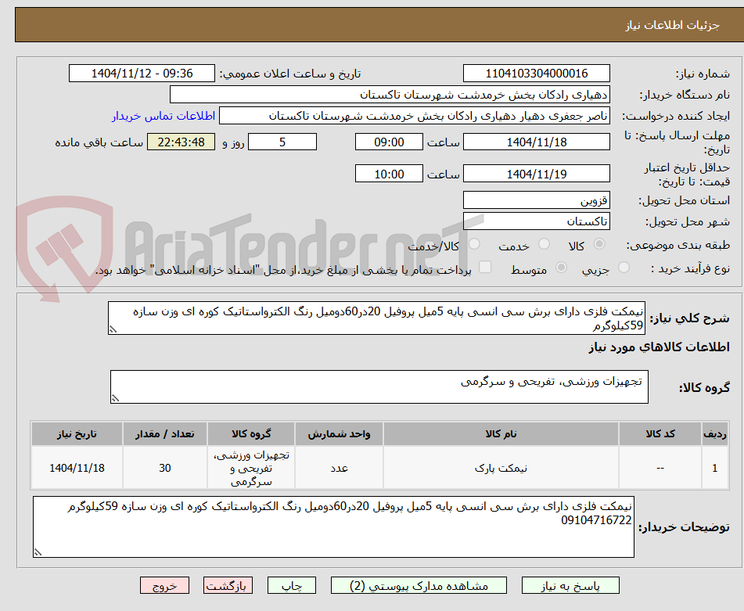The width and height of the screenshot is (744, 611).
Task: Click the تاریخ نیاز column header
Action: pyautogui.click(x=77, y=434)
